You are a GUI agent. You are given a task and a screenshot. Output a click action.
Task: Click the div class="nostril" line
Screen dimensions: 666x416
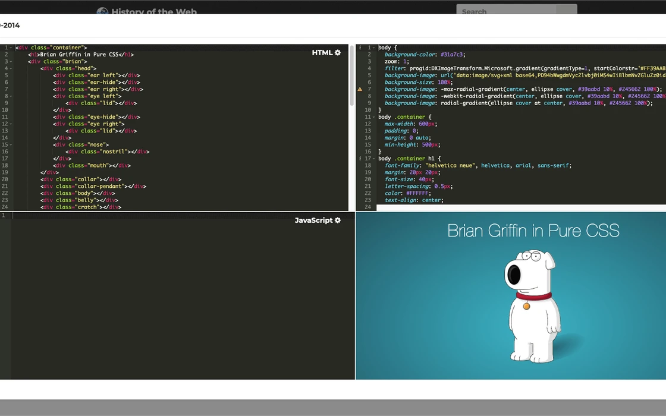click(x=108, y=152)
